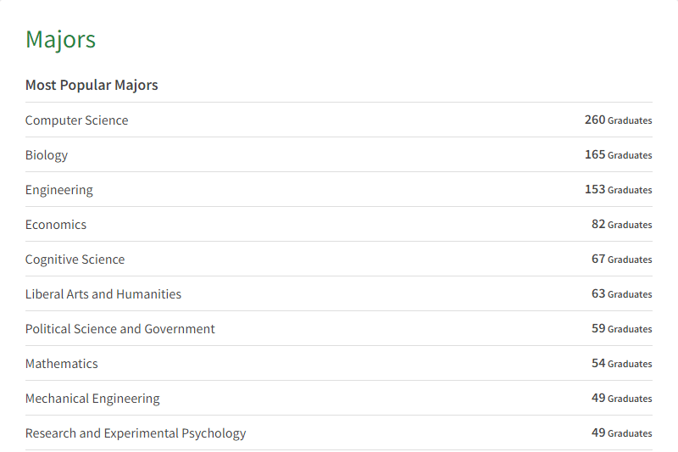Select the 165 Graduates figure
This screenshot has width=678, height=452.
(x=618, y=155)
